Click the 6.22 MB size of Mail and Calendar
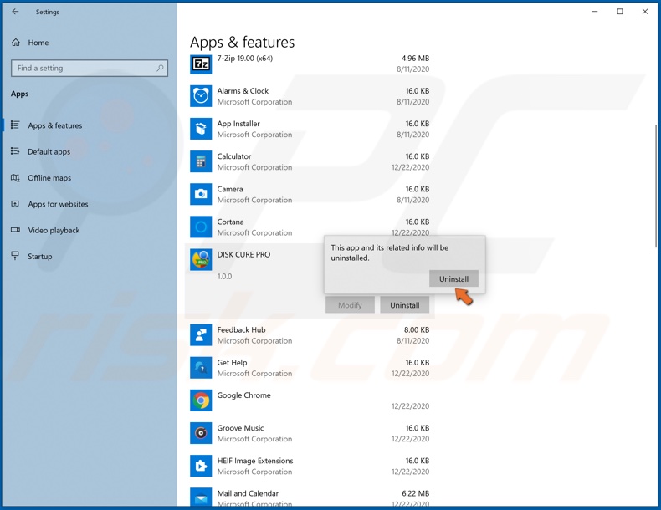Screen dimensions: 661x510 415,493
